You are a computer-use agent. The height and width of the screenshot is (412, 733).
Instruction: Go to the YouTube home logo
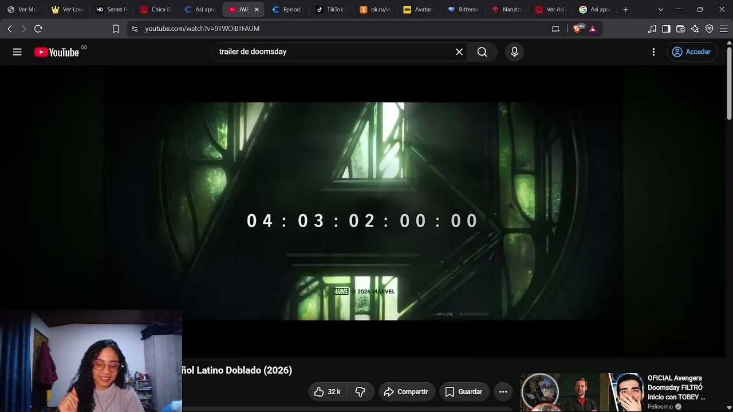click(57, 52)
